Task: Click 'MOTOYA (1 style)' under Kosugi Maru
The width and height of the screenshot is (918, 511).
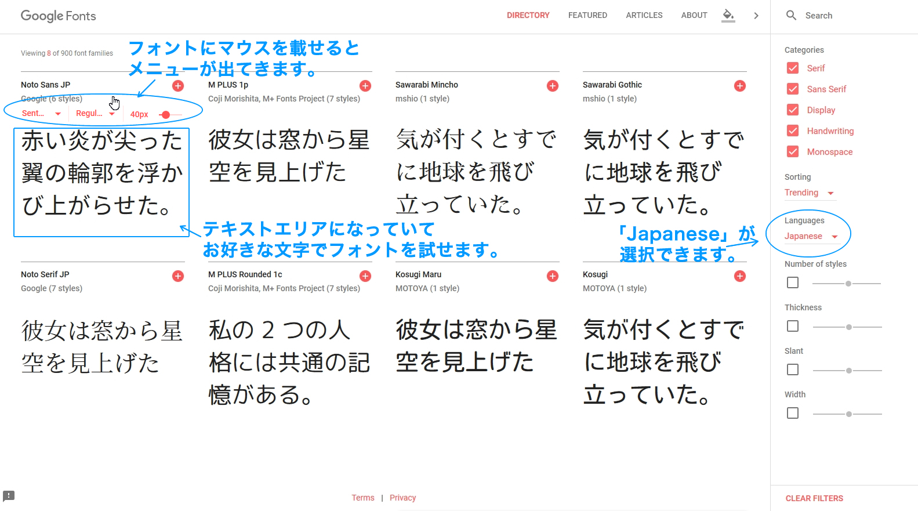Action: point(427,288)
